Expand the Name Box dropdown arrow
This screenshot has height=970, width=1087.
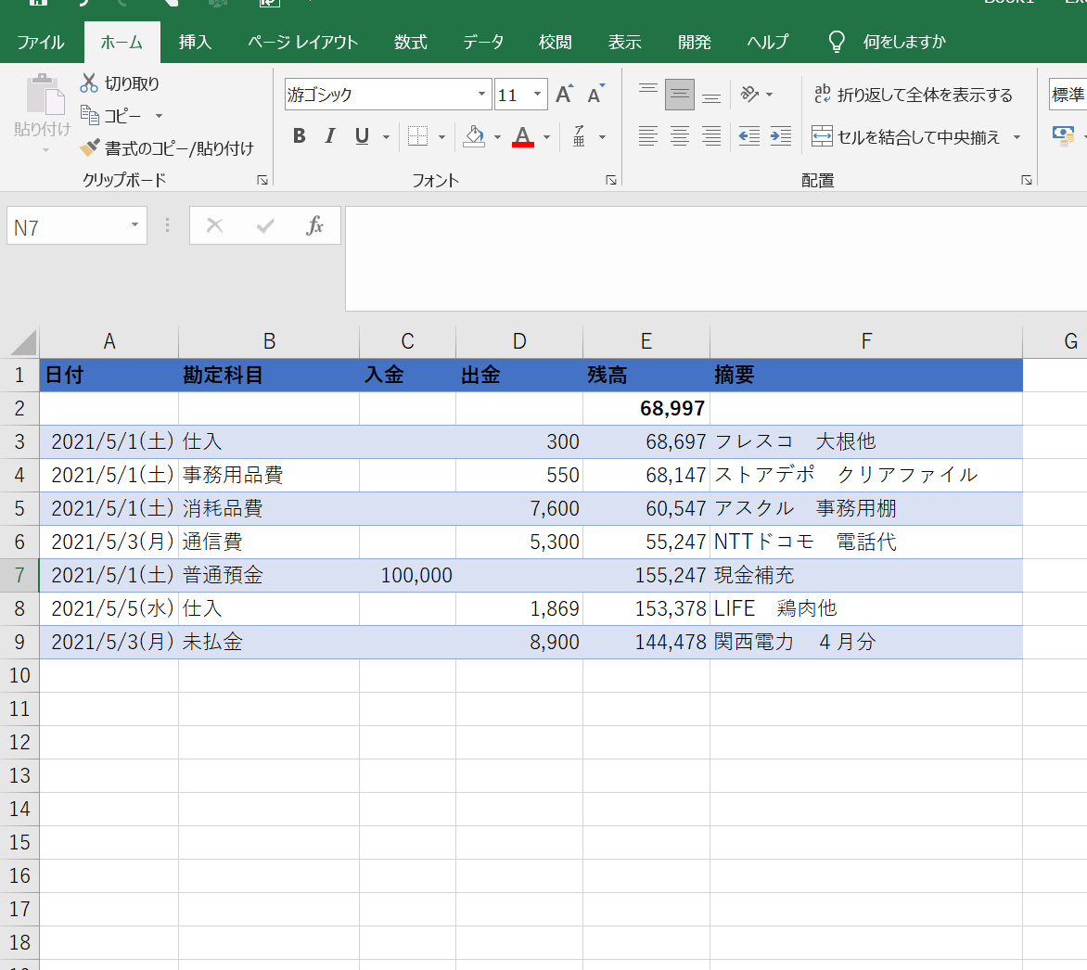(134, 225)
